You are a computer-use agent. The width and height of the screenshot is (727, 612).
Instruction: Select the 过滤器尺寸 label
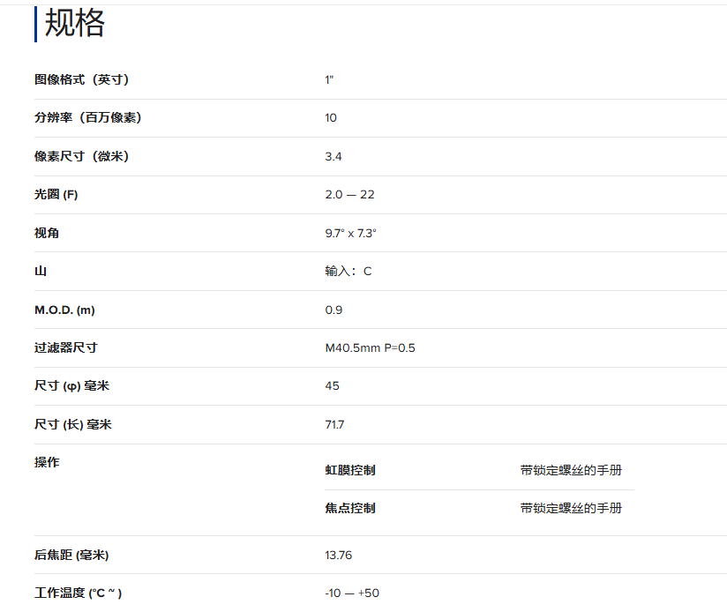point(65,348)
